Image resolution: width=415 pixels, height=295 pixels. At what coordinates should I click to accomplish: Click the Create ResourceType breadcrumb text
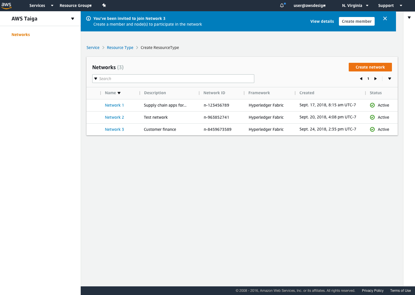click(x=160, y=48)
